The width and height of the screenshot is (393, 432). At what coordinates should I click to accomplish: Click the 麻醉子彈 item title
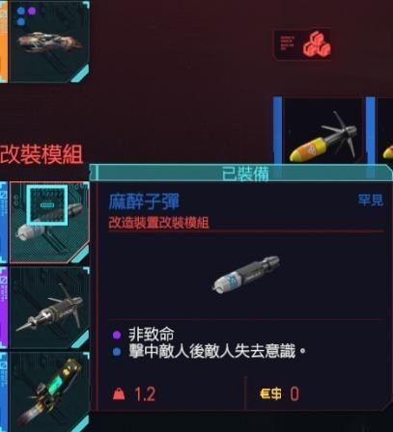coord(144,202)
